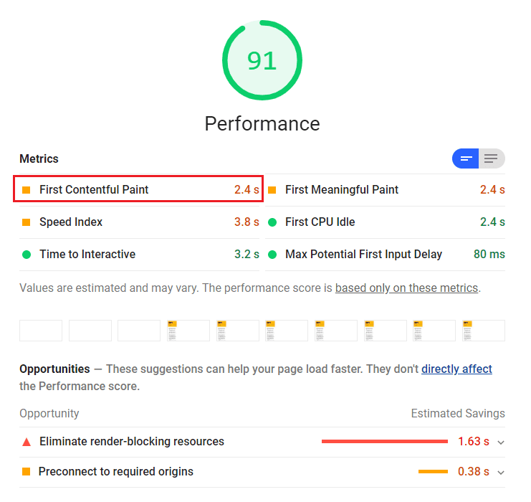The width and height of the screenshot is (531, 502).
Task: Click the Preconnect to required origins title
Action: (x=116, y=472)
